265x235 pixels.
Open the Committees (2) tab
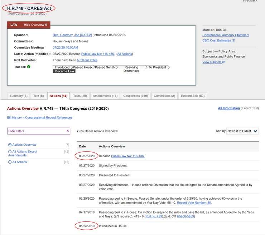(x=164, y=96)
